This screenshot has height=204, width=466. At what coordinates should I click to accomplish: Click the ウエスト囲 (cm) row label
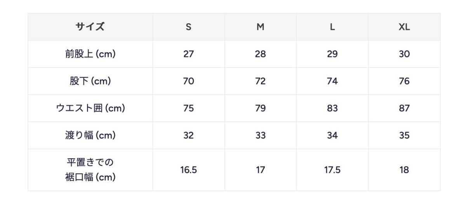(90, 108)
